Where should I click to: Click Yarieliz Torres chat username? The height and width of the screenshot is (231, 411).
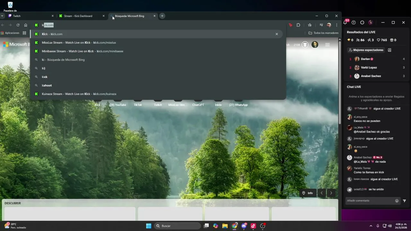pyautogui.click(x=362, y=168)
